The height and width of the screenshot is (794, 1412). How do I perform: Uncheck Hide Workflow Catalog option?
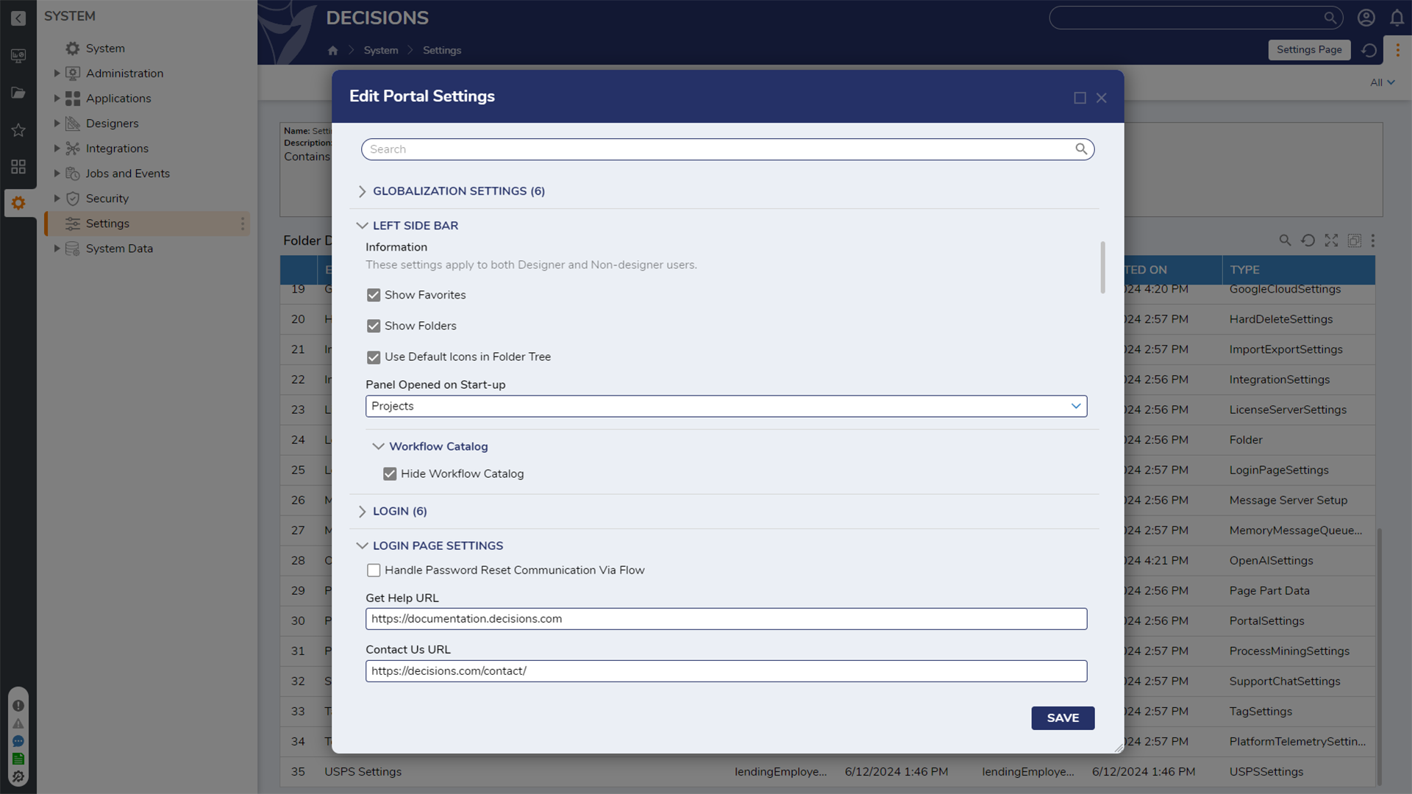pyautogui.click(x=391, y=474)
